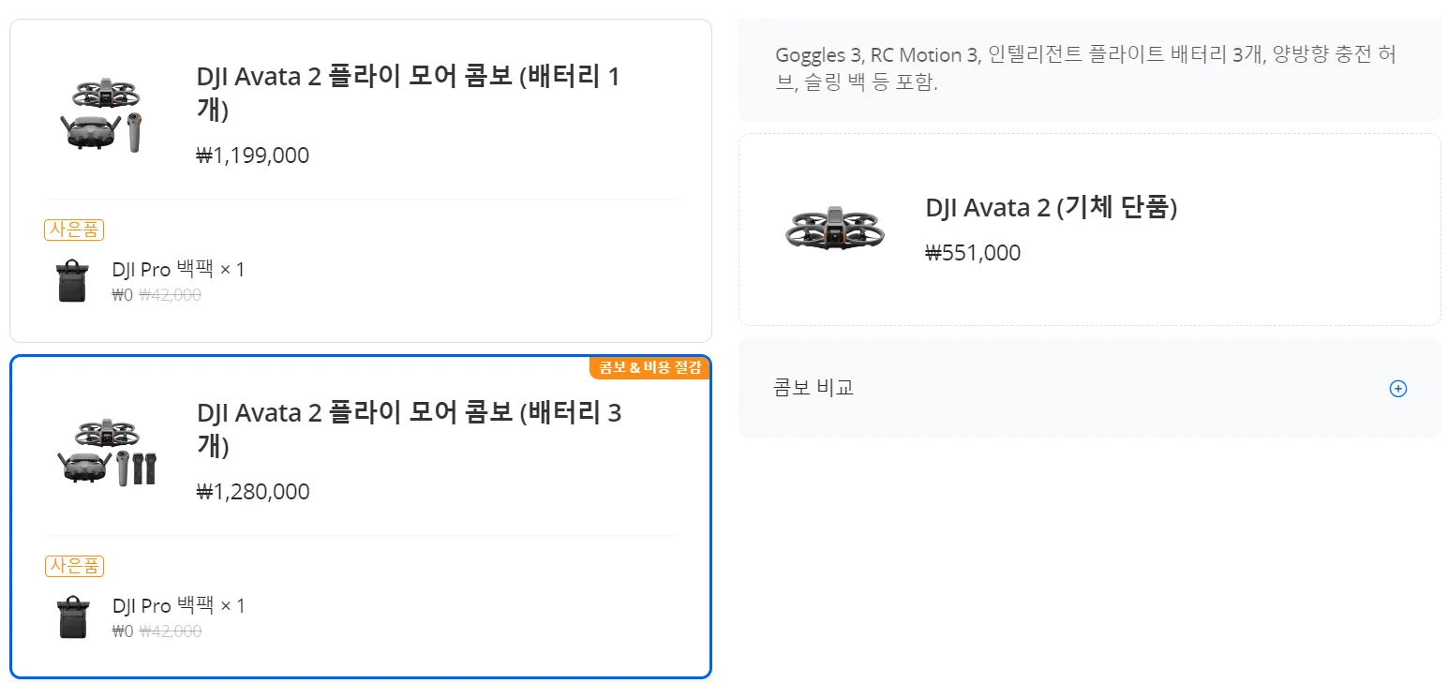Choose the 배터리 3개 Fly More Combo option

coord(361,516)
